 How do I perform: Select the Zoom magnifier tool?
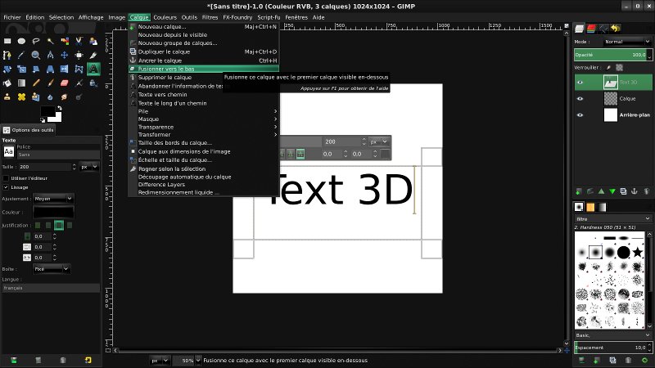(36, 55)
